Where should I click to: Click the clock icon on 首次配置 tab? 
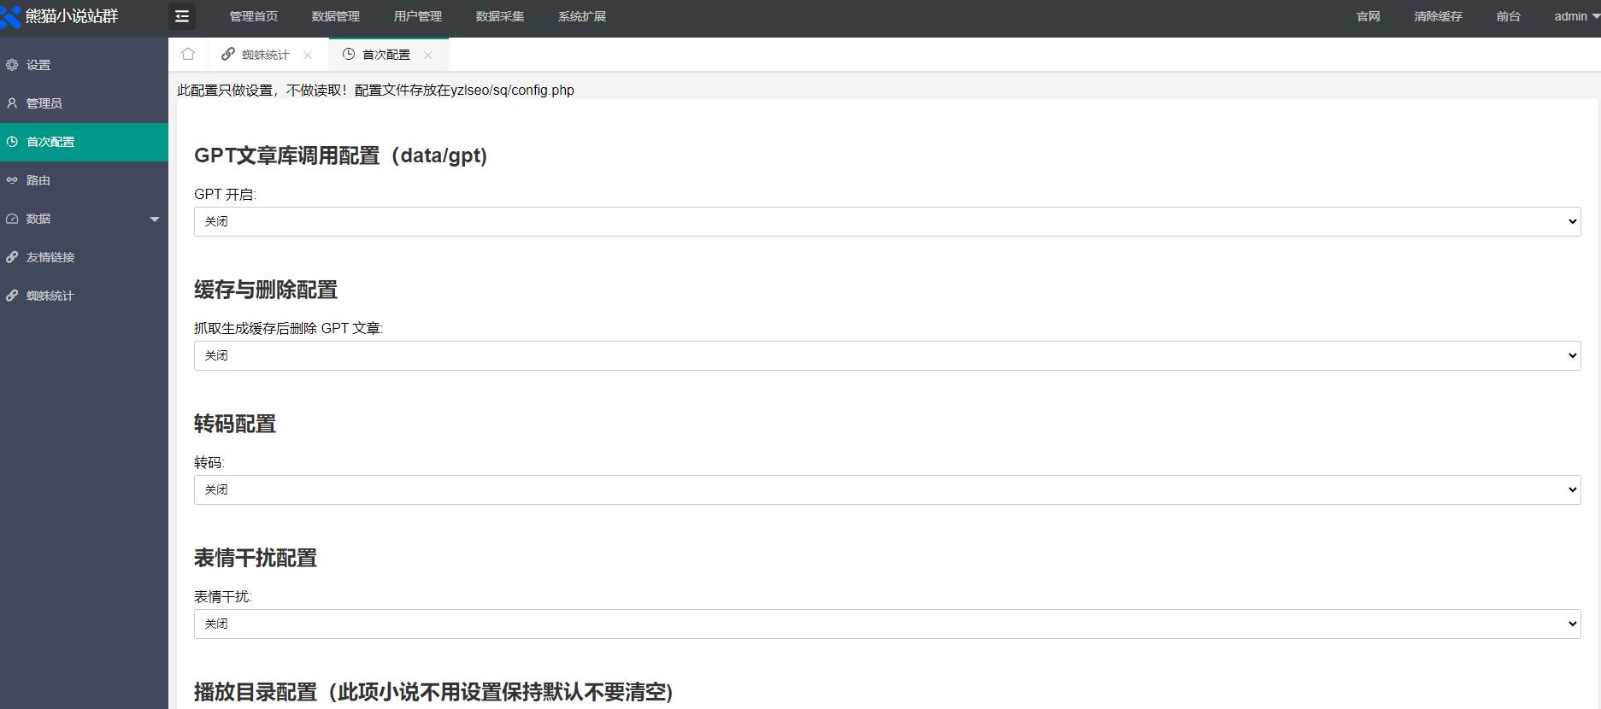pos(349,54)
